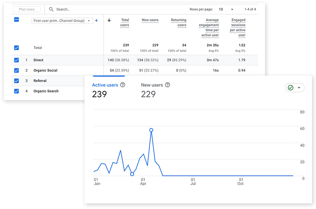
Task: Click the search magnifier icon
Action: (x=51, y=9)
